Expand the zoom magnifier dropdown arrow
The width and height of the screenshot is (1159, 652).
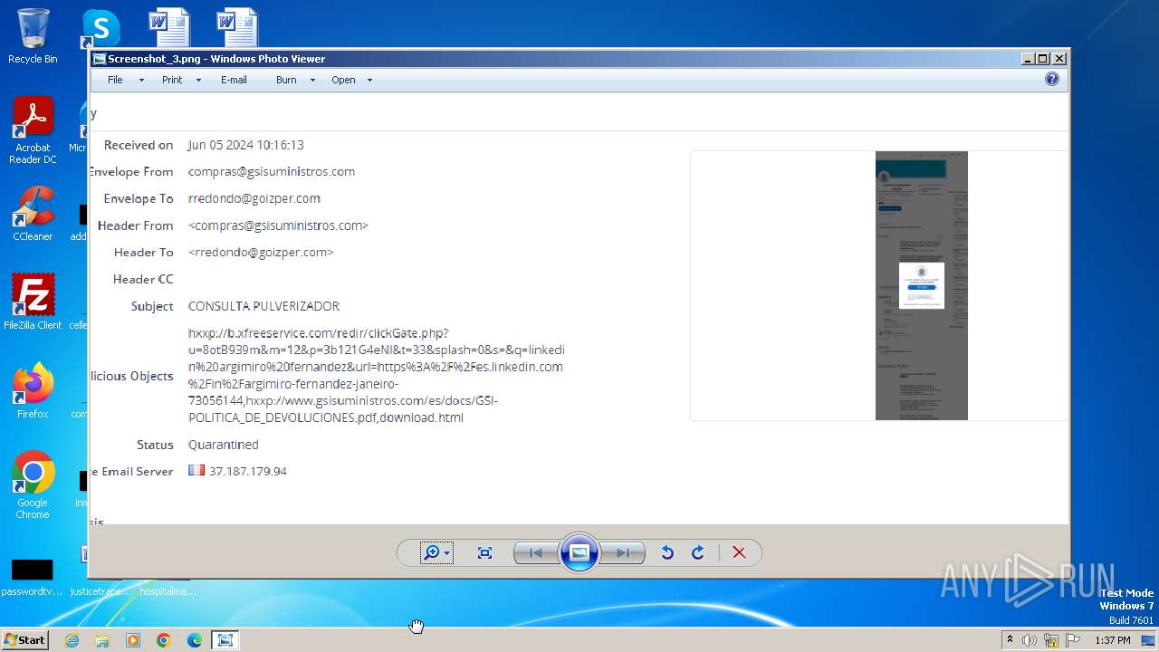447,553
